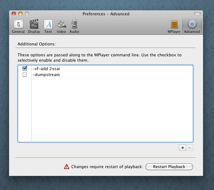This screenshot has width=214, height=190.
Task: Enable the -dumpstream option checkbox
Action: (x=25, y=75)
